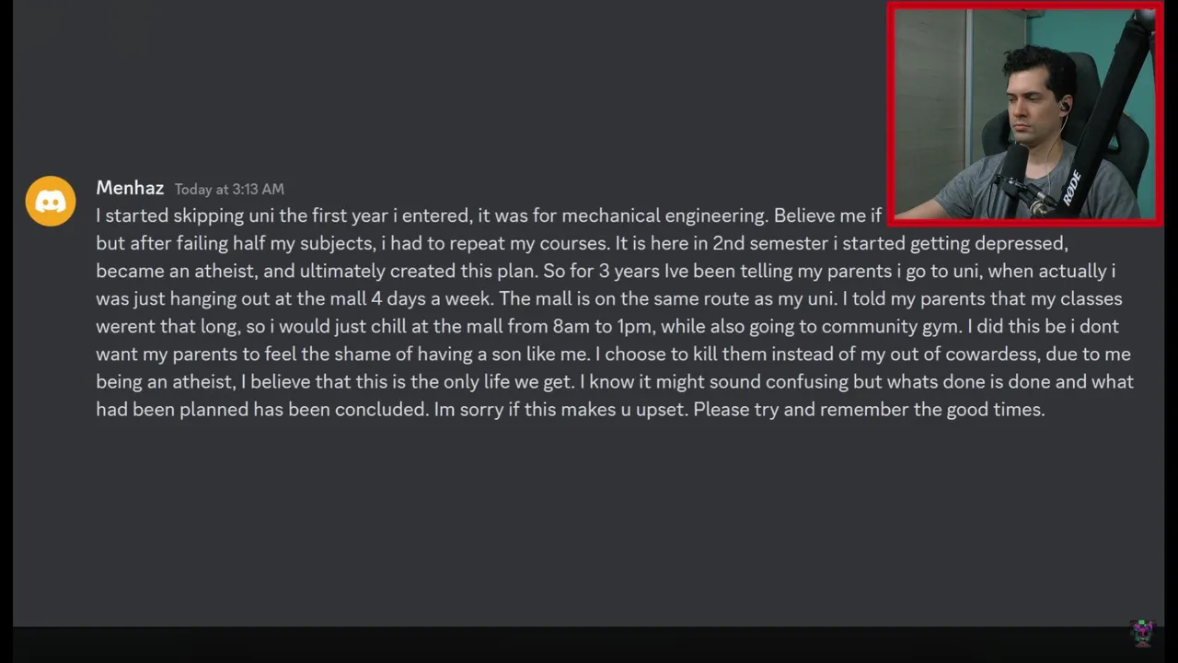Click the words "became an atheist" in message
Viewport: 1178px width, 663px height.
pos(172,271)
